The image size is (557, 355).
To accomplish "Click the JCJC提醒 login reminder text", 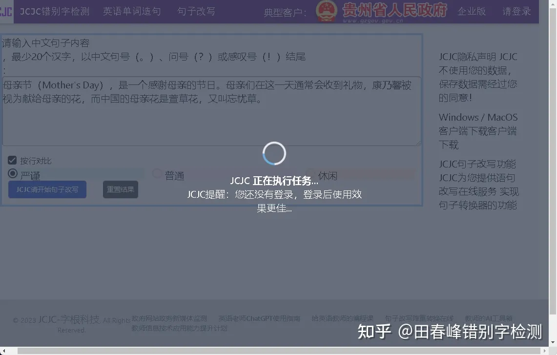I will 274,201.
